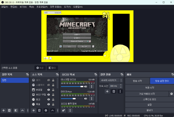Add a new source with the plus icon
Screen dimensions: 174x117
[x=33, y=110]
